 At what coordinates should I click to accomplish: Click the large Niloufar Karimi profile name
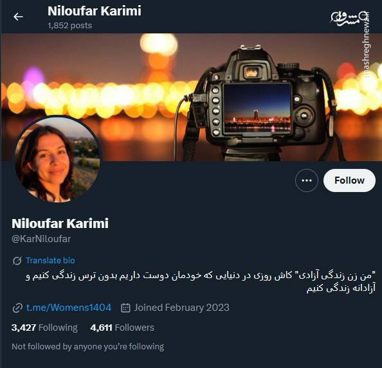(x=60, y=223)
